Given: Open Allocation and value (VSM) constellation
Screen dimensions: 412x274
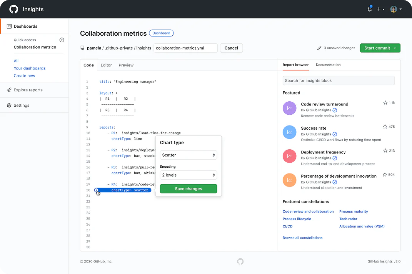Looking at the screenshot, I should 362,226.
